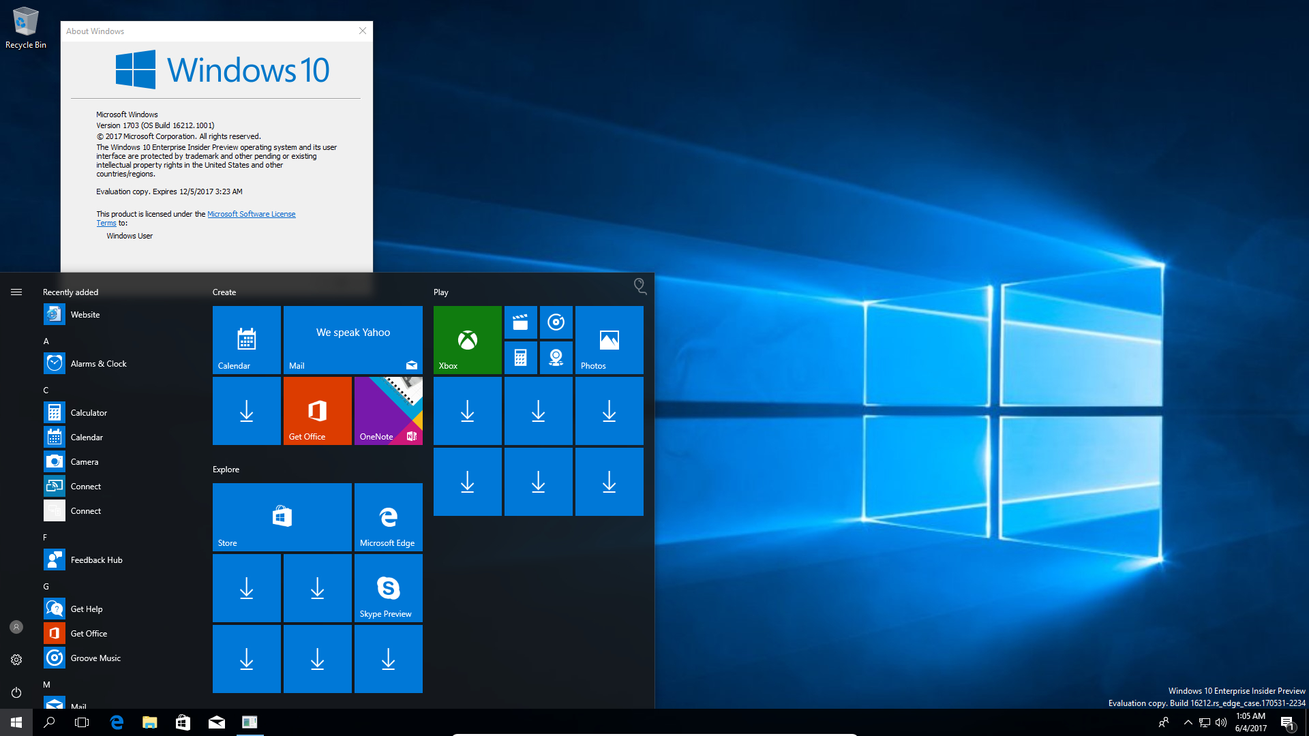Close the About Windows dialog
The height and width of the screenshot is (736, 1309).
[363, 31]
